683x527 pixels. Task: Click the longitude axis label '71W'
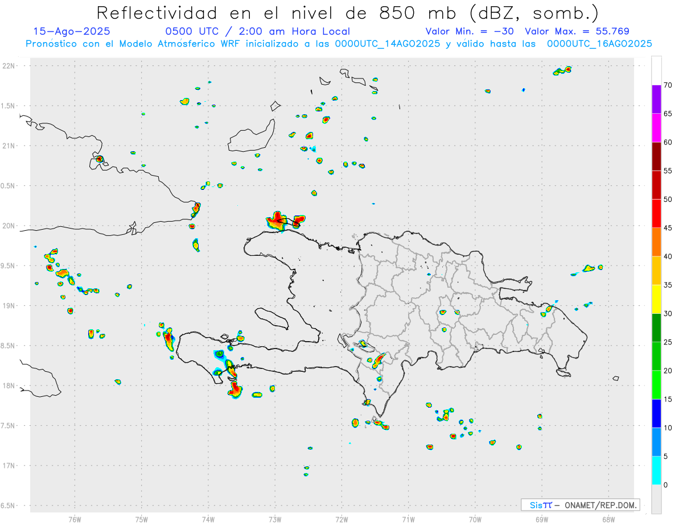tap(408, 520)
